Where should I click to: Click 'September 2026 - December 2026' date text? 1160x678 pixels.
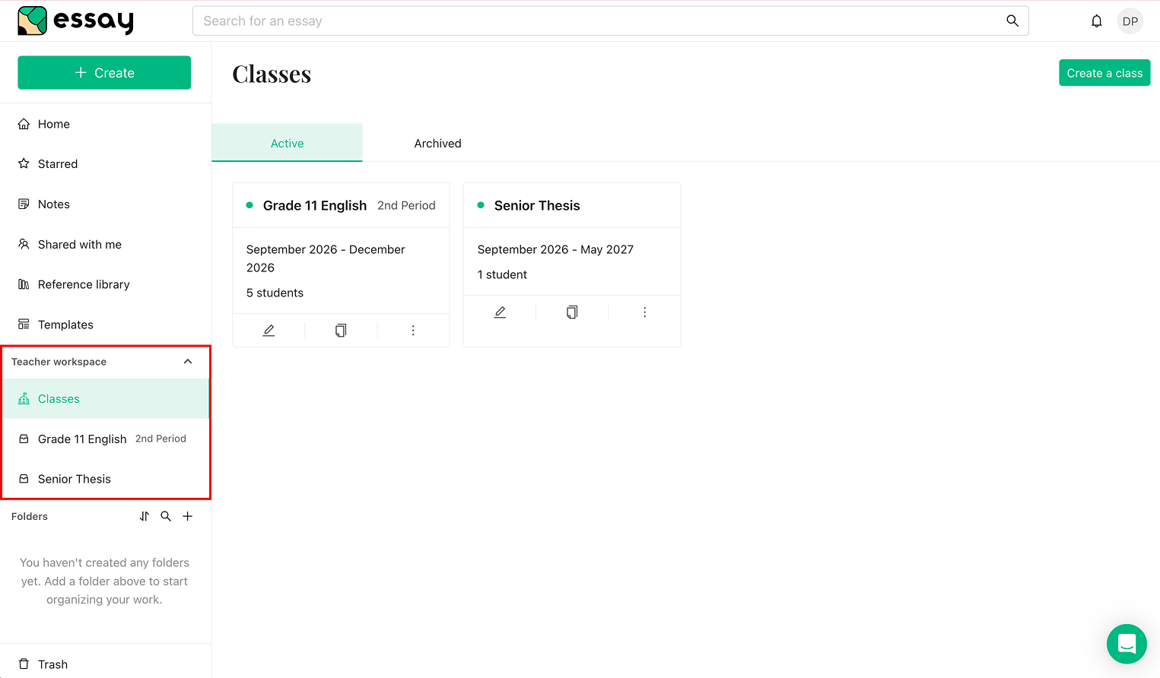326,258
